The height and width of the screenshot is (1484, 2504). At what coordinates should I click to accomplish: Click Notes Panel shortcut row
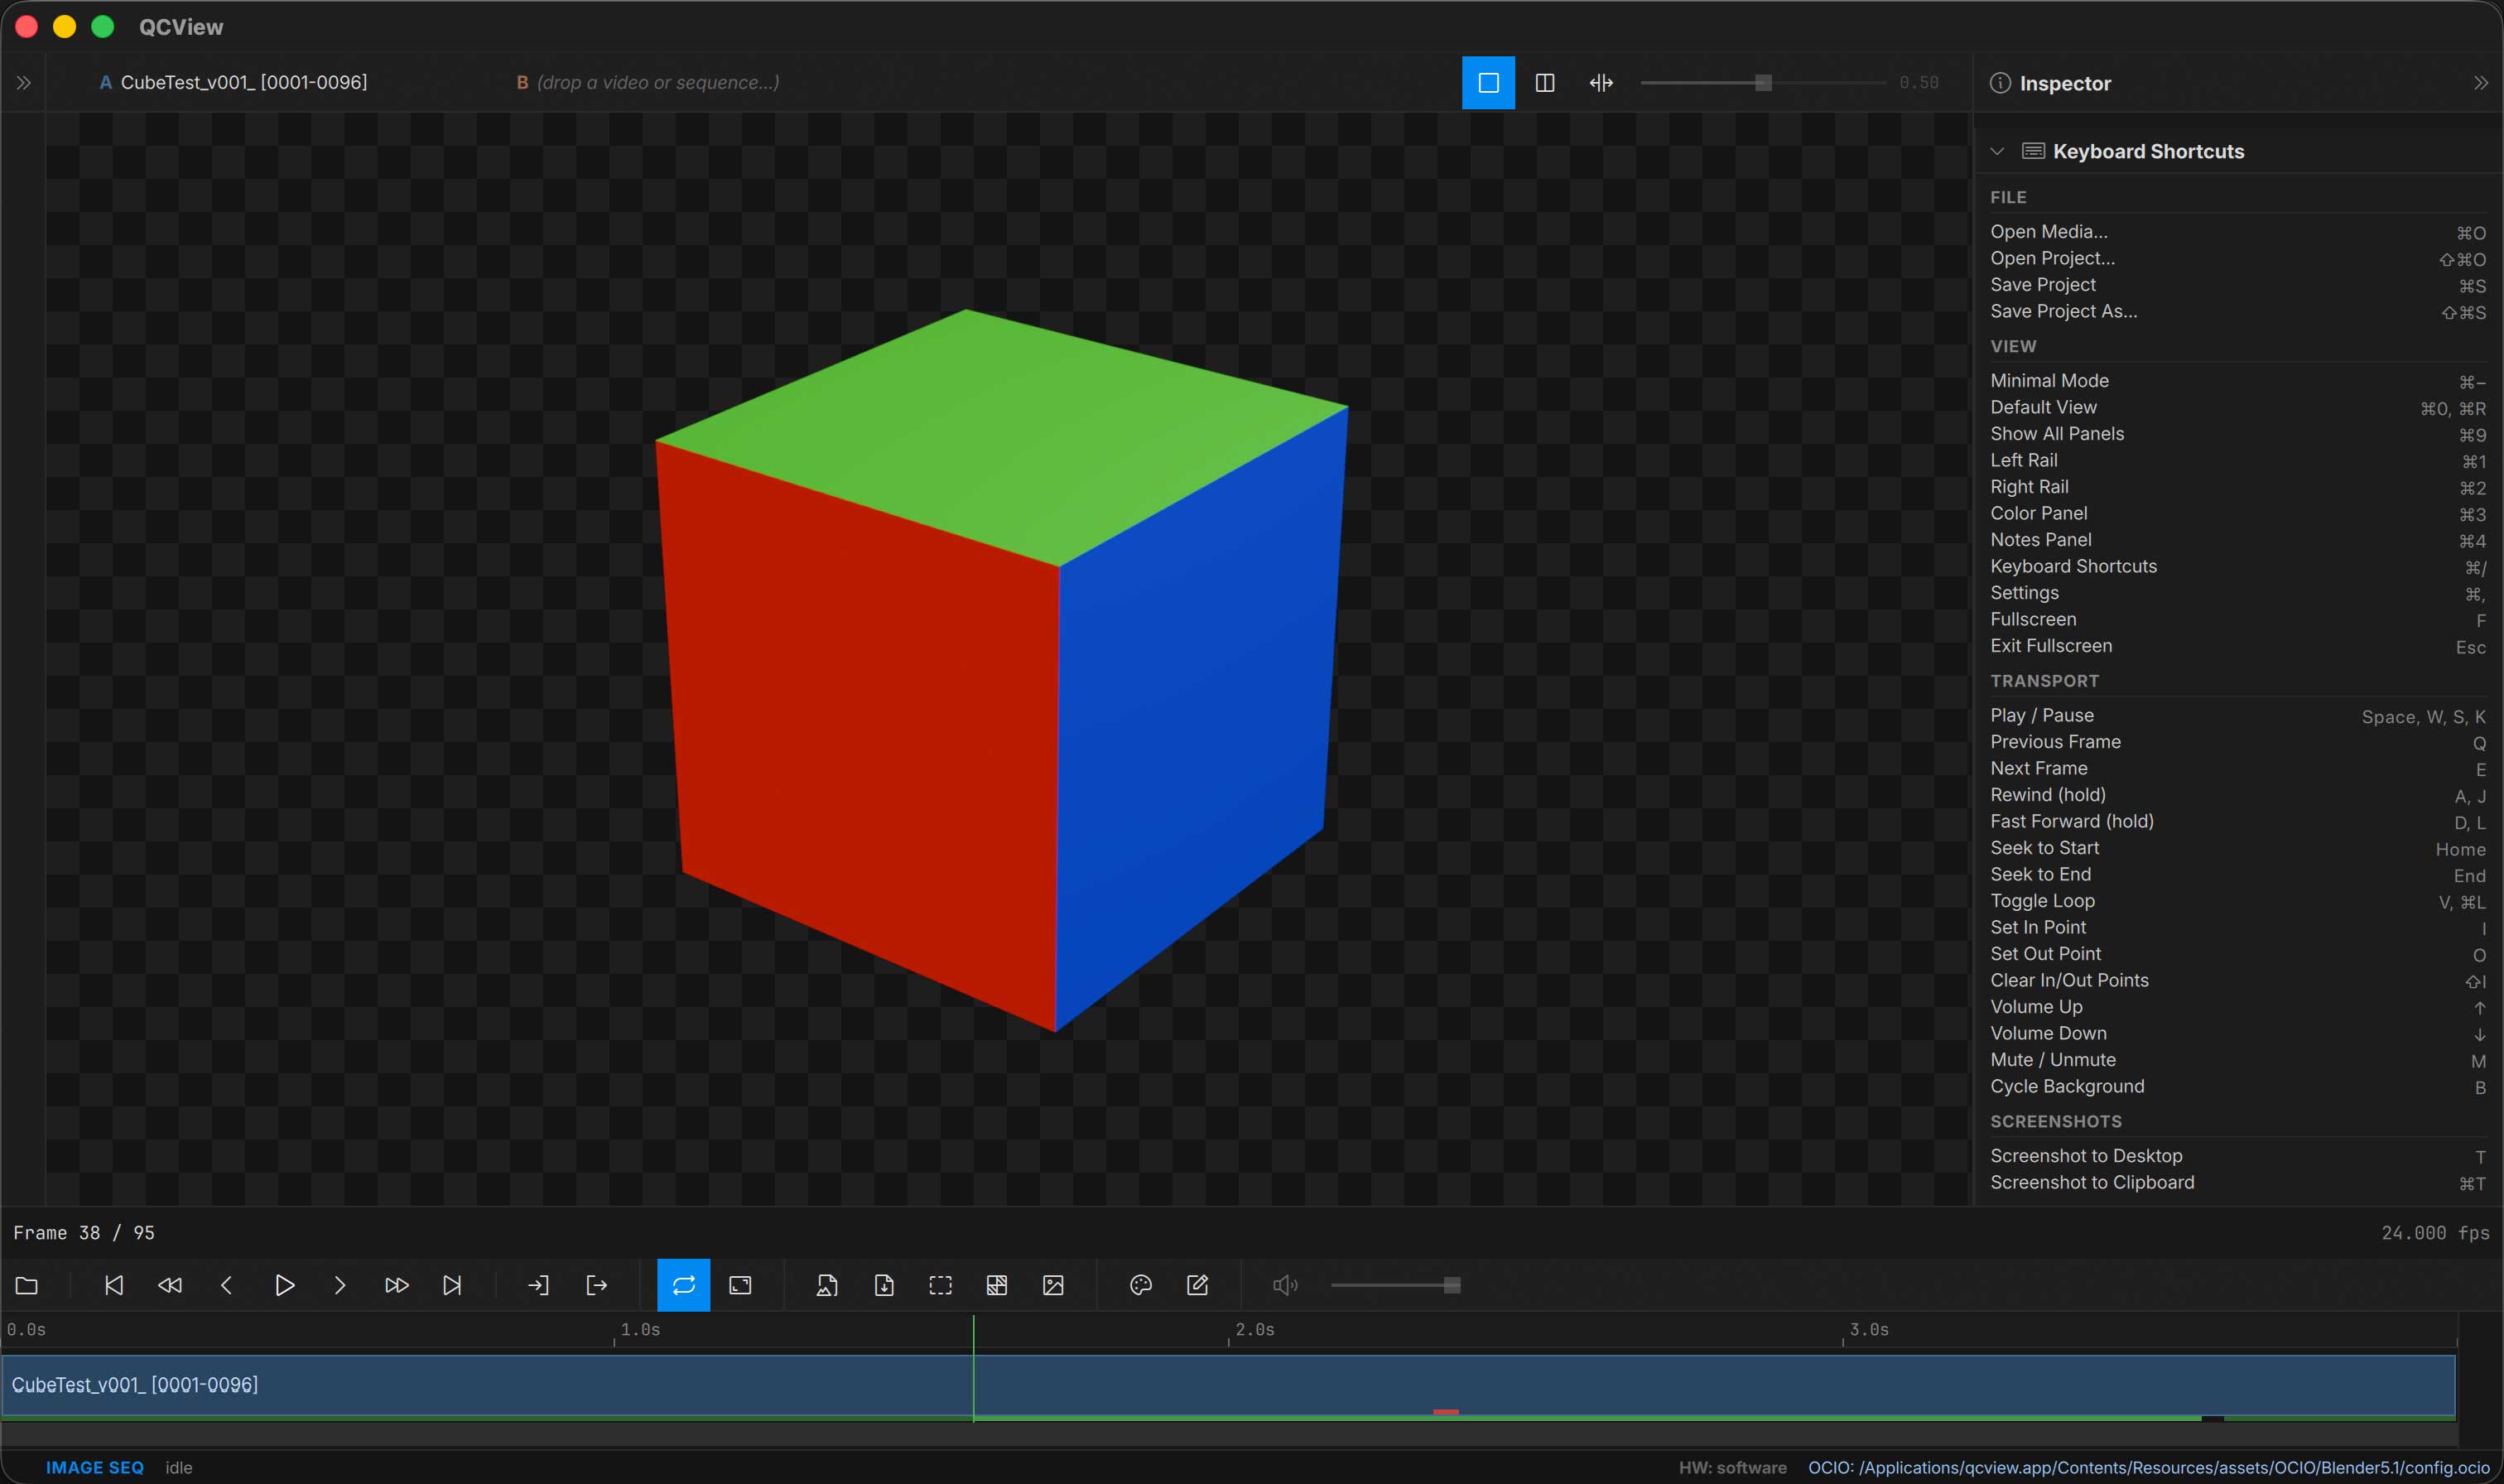2237,540
